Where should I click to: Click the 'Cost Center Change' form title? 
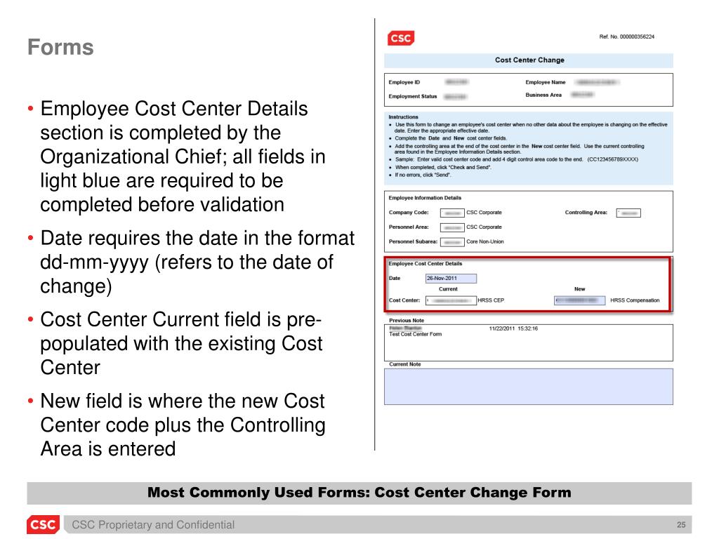[x=529, y=60]
